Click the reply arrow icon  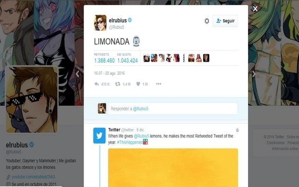[x=97, y=84]
